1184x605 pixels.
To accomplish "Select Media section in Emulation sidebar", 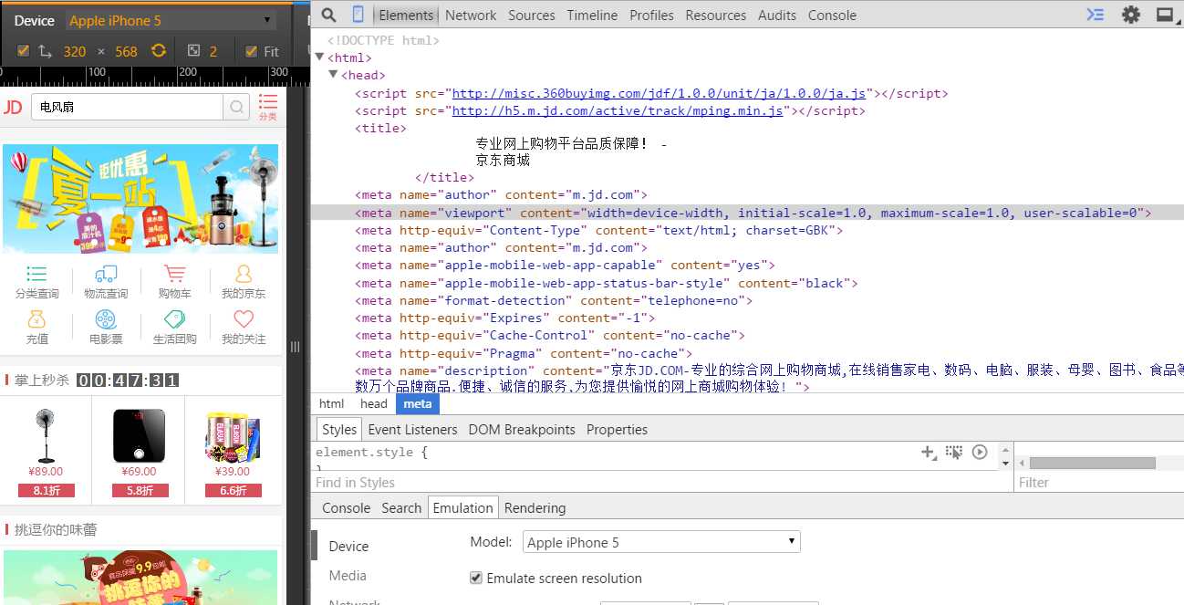I will pos(348,575).
